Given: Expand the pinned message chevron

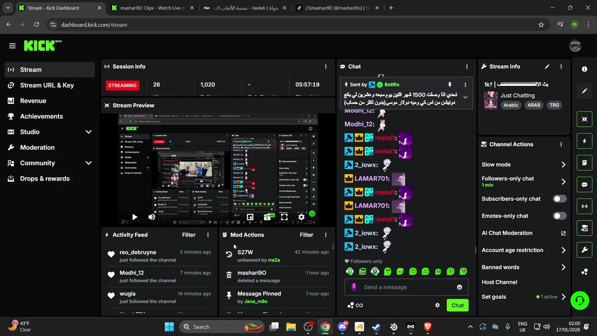Looking at the screenshot, I should (465, 97).
